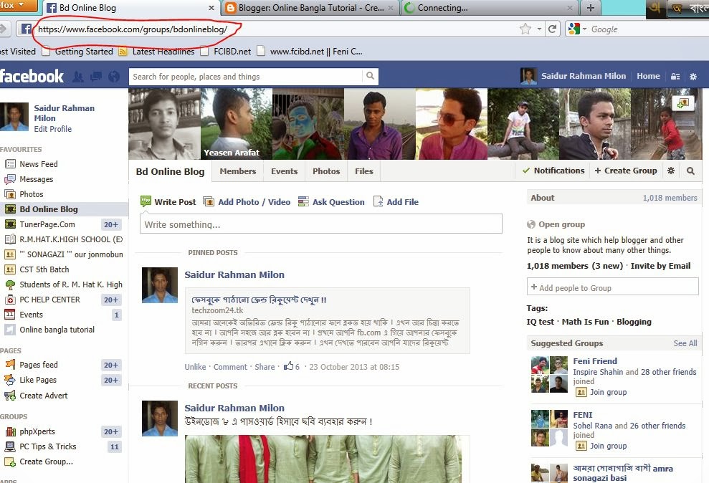Image resolution: width=709 pixels, height=483 pixels.
Task: Click Edit Profile link
Action: click(x=53, y=129)
